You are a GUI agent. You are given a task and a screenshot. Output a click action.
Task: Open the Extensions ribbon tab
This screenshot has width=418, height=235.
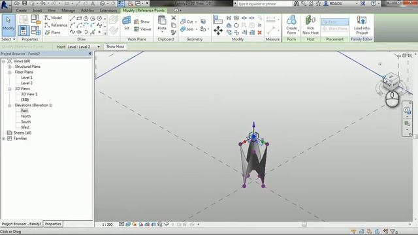tap(108, 10)
